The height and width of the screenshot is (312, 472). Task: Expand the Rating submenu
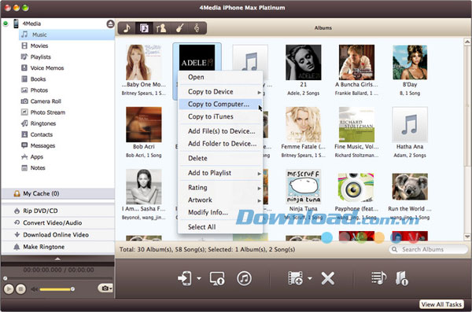tap(259, 189)
